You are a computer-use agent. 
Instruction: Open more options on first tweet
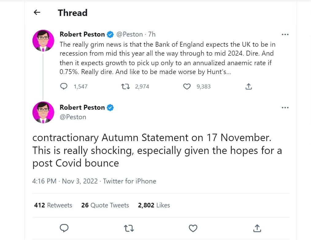click(285, 34)
